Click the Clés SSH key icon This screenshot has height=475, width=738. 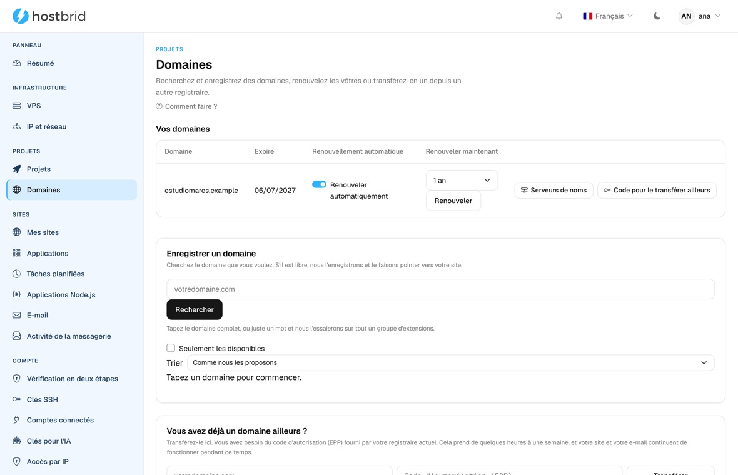coord(16,399)
